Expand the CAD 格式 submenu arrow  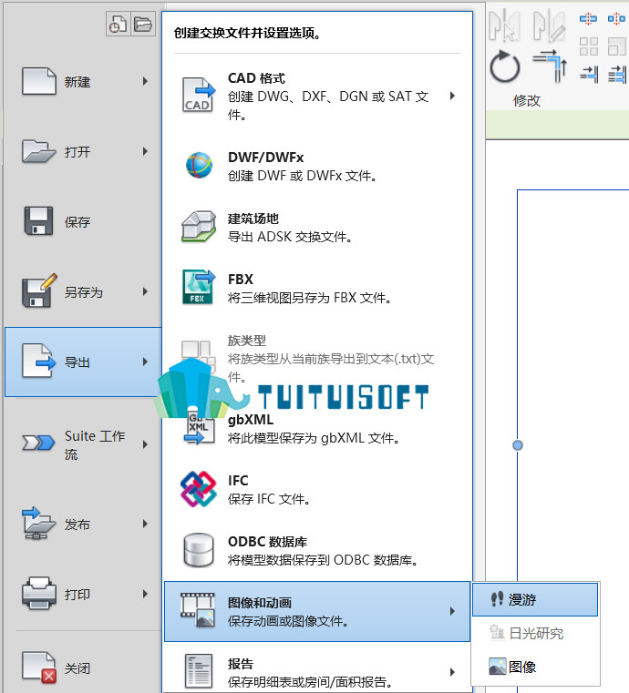point(452,96)
